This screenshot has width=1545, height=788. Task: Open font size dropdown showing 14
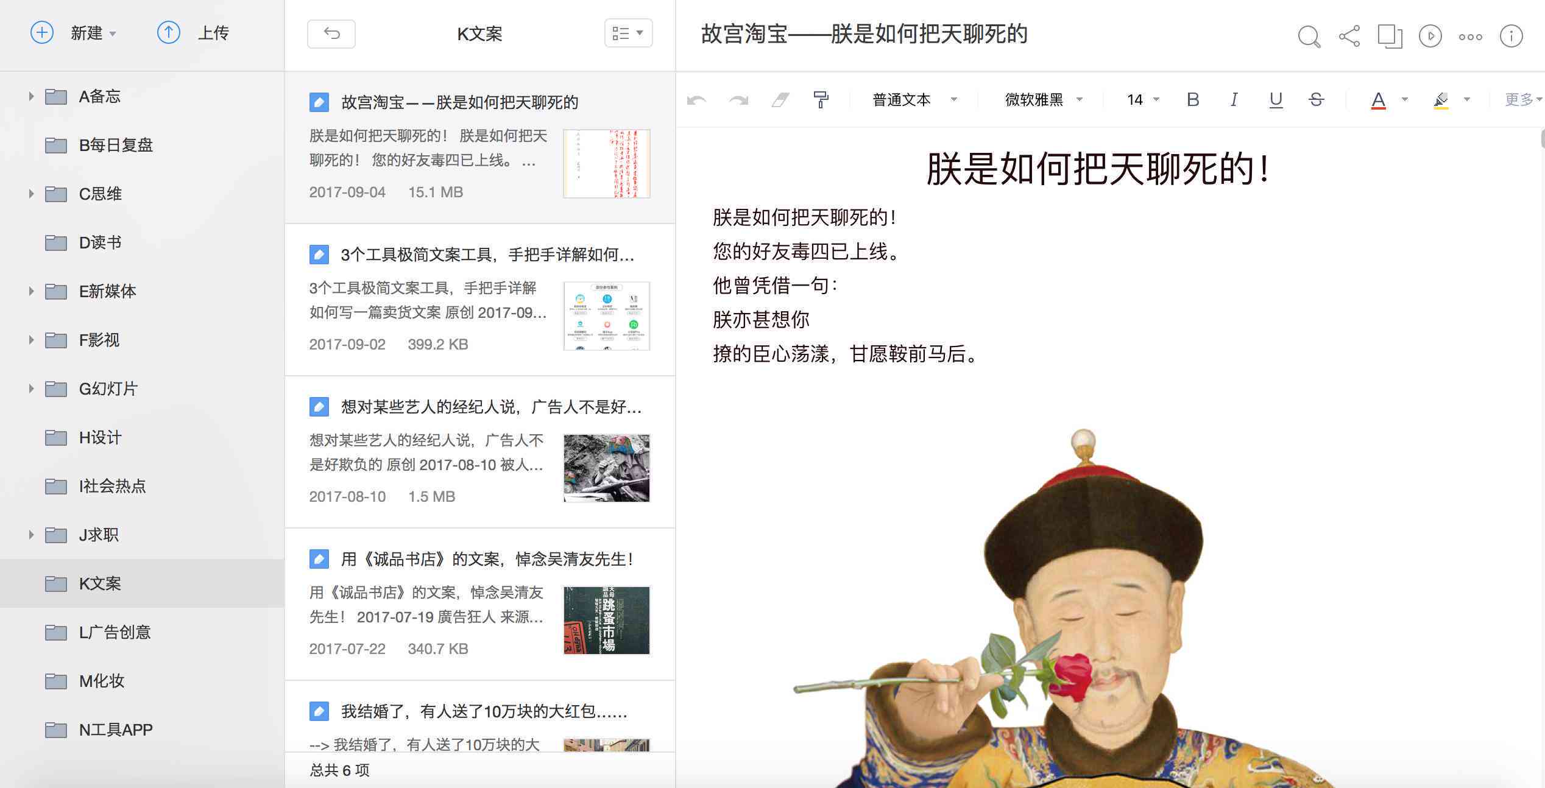coord(1143,99)
